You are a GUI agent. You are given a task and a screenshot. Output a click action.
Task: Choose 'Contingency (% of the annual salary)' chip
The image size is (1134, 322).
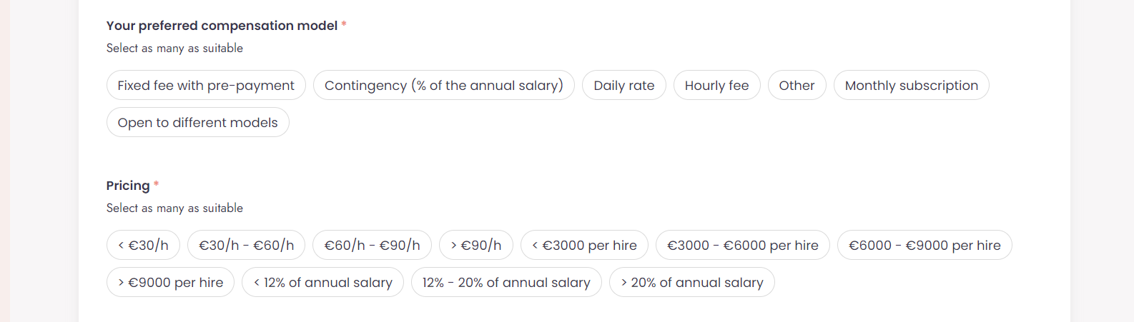pos(443,86)
